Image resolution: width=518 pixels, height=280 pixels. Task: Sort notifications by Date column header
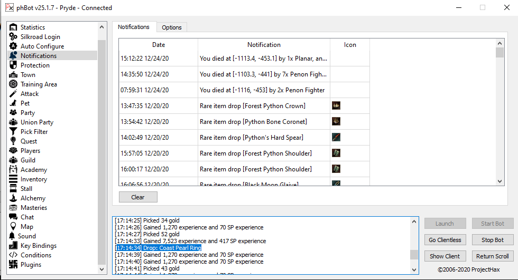(x=159, y=45)
